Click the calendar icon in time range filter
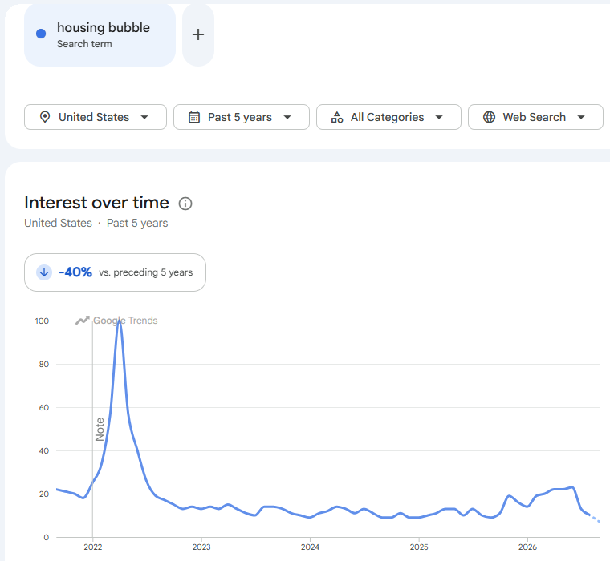Image resolution: width=610 pixels, height=561 pixels. click(x=194, y=117)
